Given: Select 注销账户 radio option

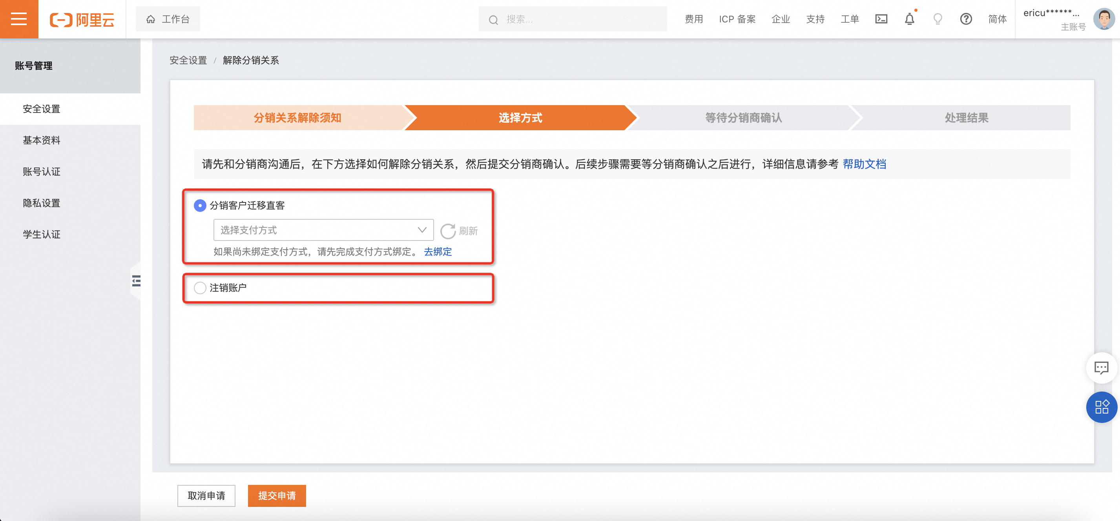Looking at the screenshot, I should (x=200, y=288).
